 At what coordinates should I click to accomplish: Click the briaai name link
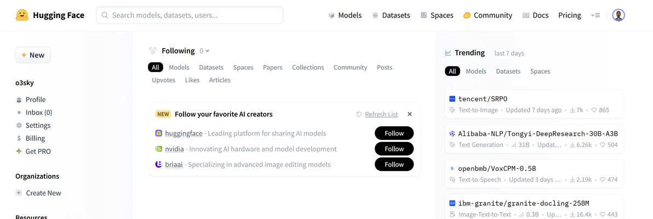pos(174,164)
